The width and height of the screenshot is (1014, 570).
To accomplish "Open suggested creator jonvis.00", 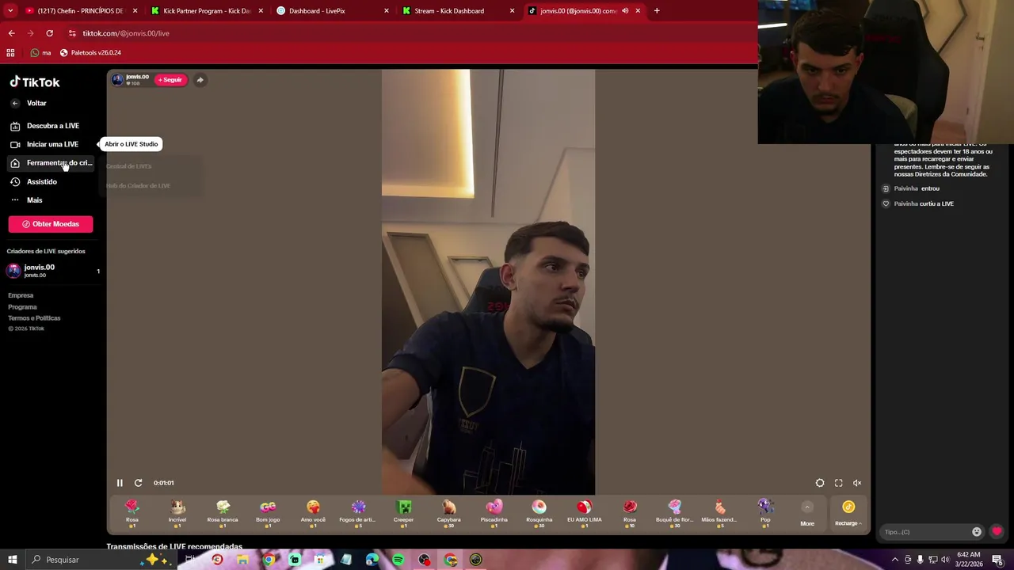I will pos(51,271).
